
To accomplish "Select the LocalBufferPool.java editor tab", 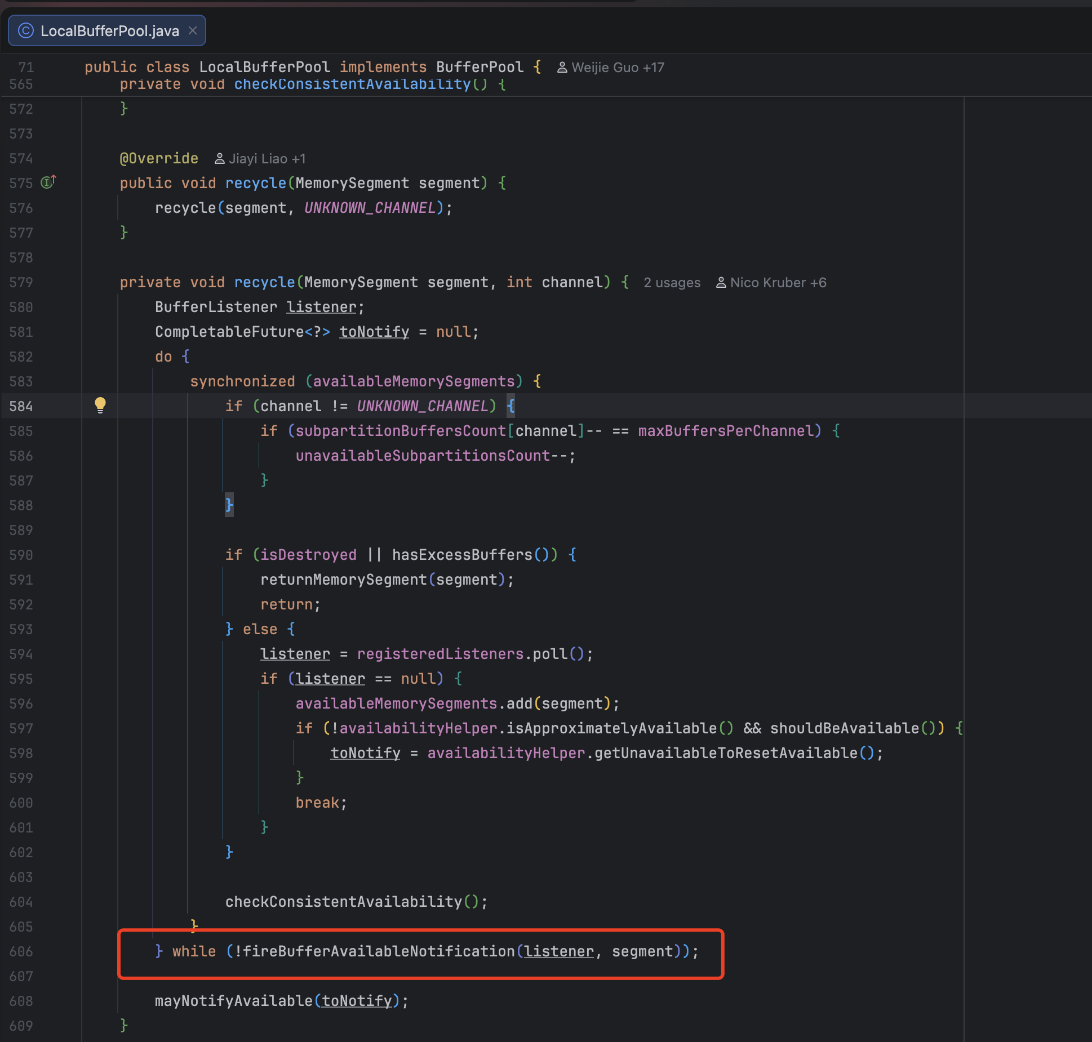I will pos(109,31).
